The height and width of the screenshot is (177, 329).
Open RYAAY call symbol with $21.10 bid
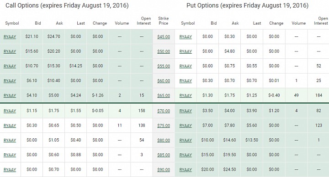coord(10,37)
